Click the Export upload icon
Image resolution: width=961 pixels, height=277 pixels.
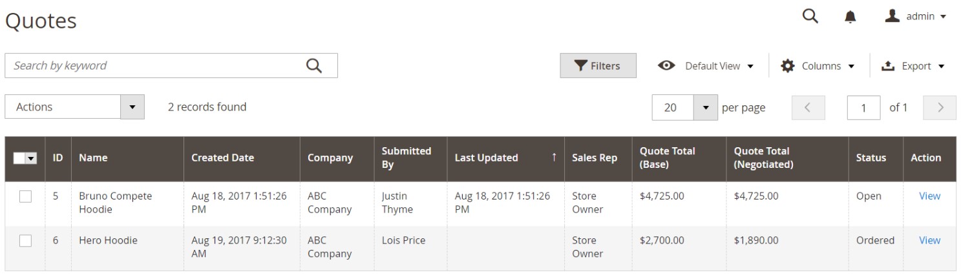tap(888, 65)
